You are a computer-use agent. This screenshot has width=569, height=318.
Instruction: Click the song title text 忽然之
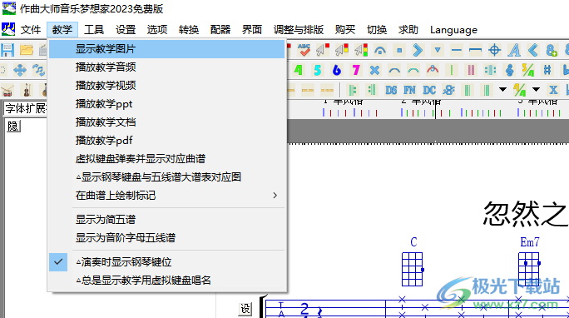coord(525,214)
